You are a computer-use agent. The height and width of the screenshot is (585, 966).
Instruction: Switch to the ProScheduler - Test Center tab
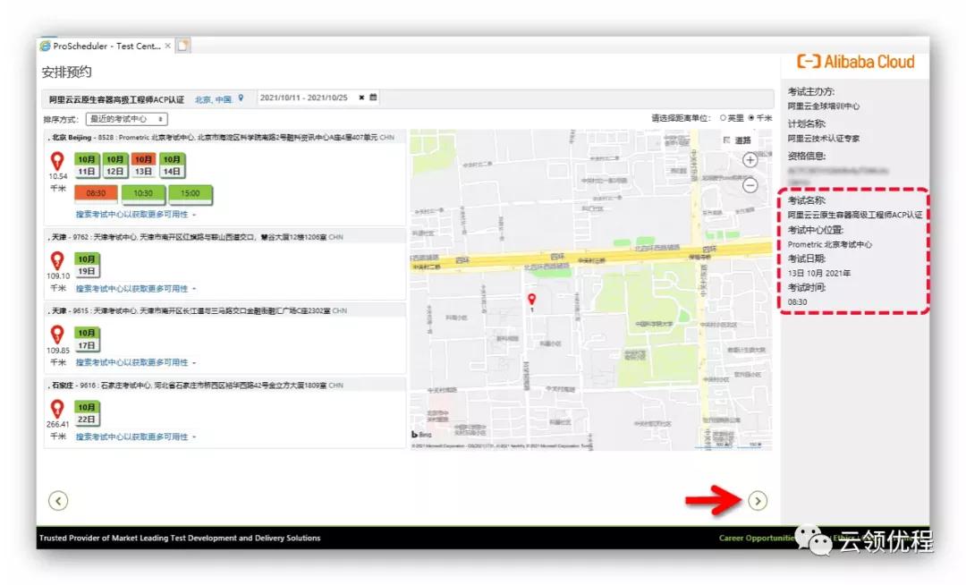(x=106, y=46)
